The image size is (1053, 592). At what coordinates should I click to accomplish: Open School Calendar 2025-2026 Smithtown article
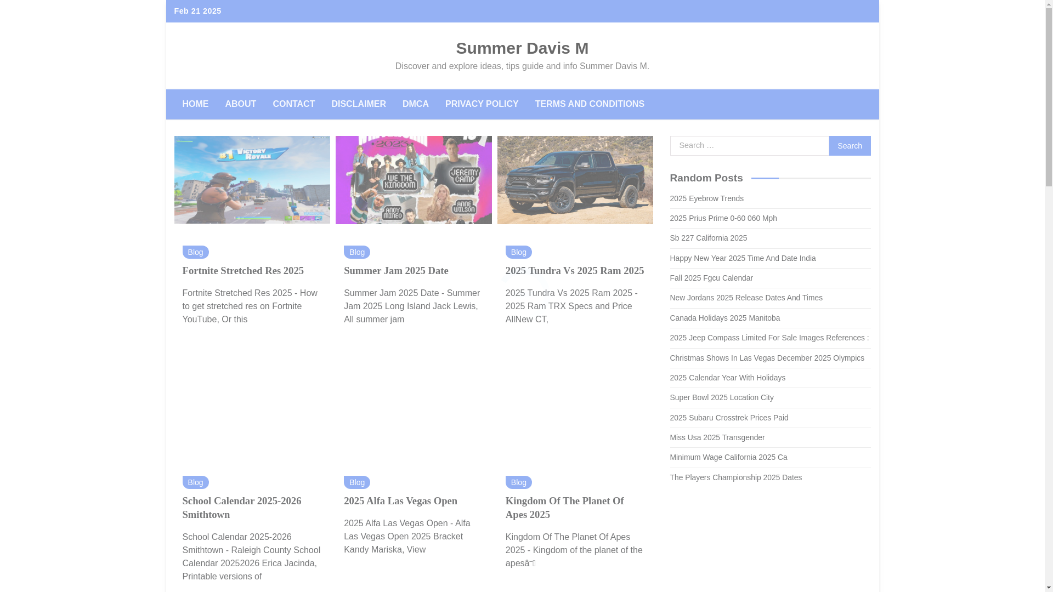click(242, 508)
